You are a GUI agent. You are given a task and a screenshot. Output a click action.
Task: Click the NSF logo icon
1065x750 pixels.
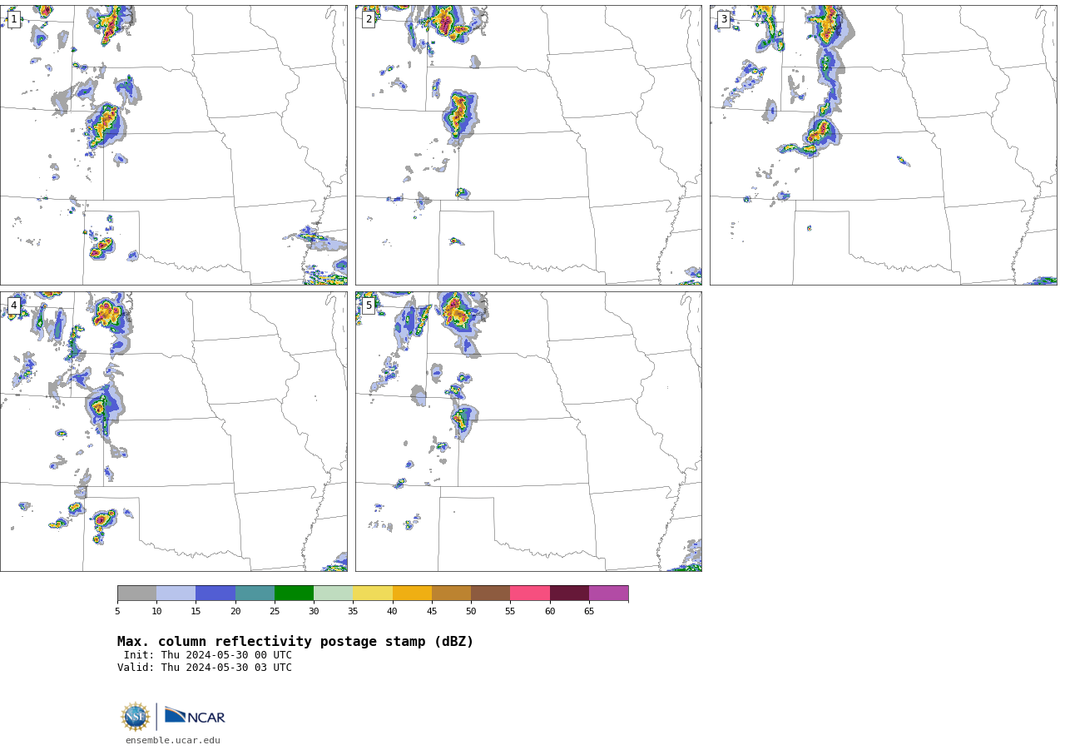[136, 717]
